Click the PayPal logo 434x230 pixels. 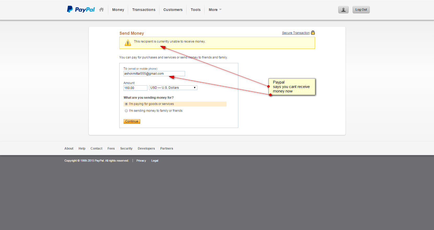pyautogui.click(x=81, y=9)
